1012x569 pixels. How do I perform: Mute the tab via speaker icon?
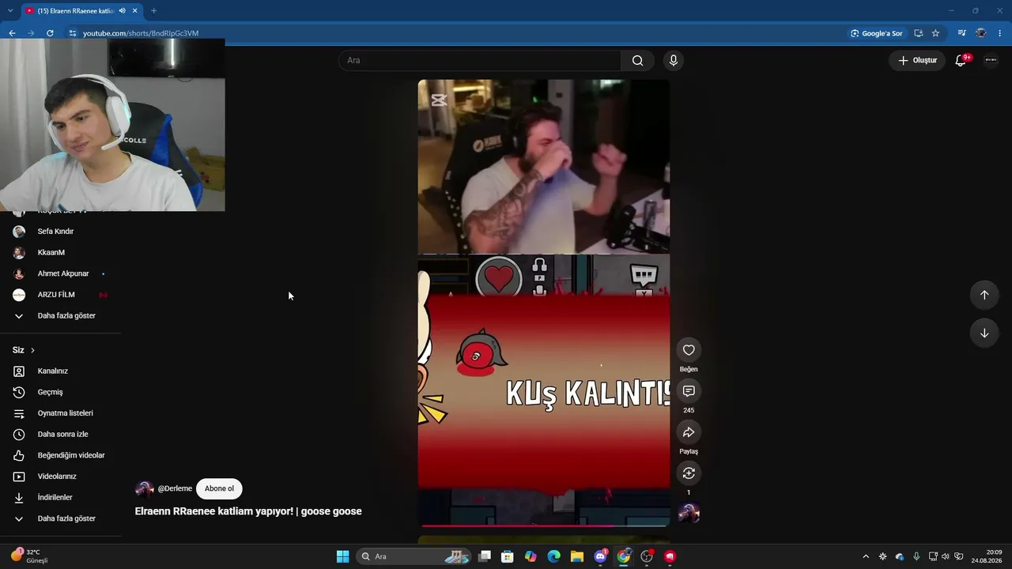pyautogui.click(x=122, y=11)
